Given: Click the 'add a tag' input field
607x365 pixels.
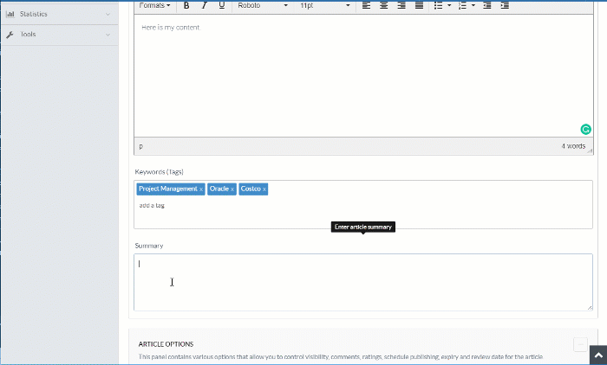Looking at the screenshot, I should tap(153, 205).
